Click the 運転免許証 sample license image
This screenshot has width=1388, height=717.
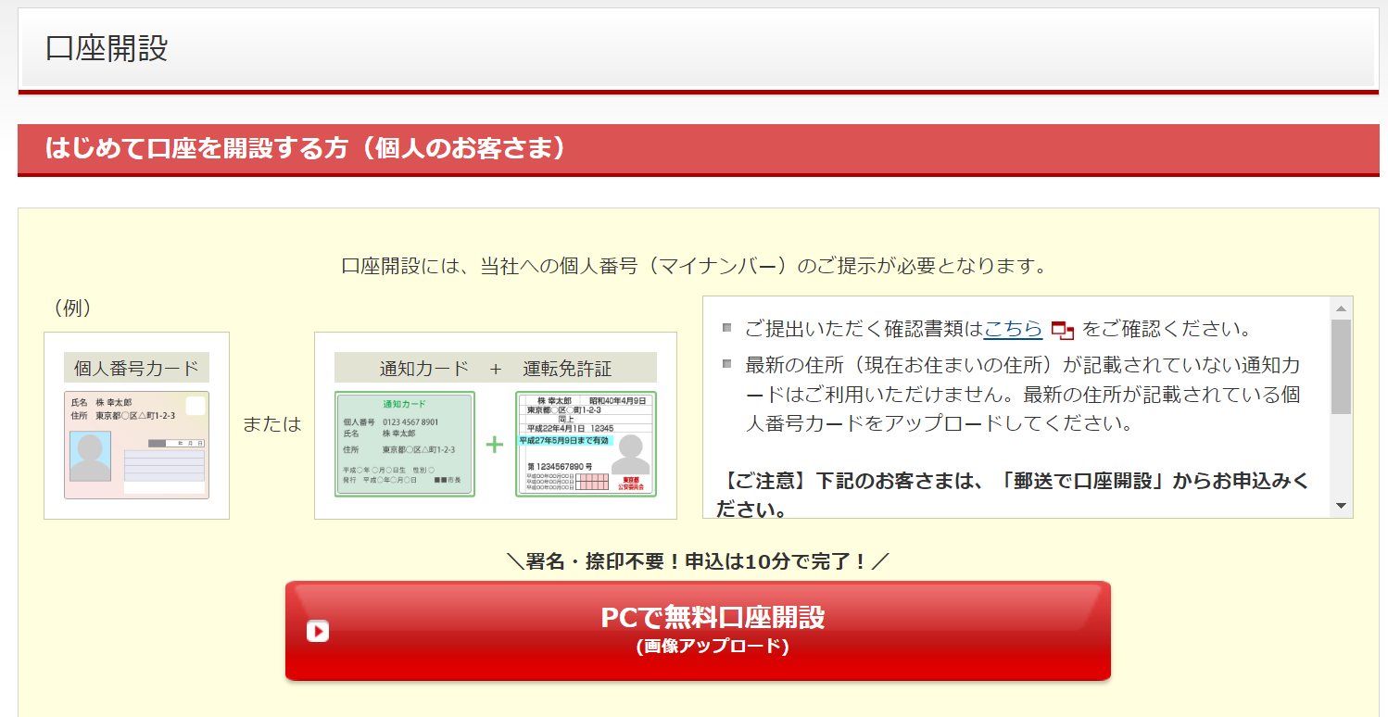click(586, 444)
